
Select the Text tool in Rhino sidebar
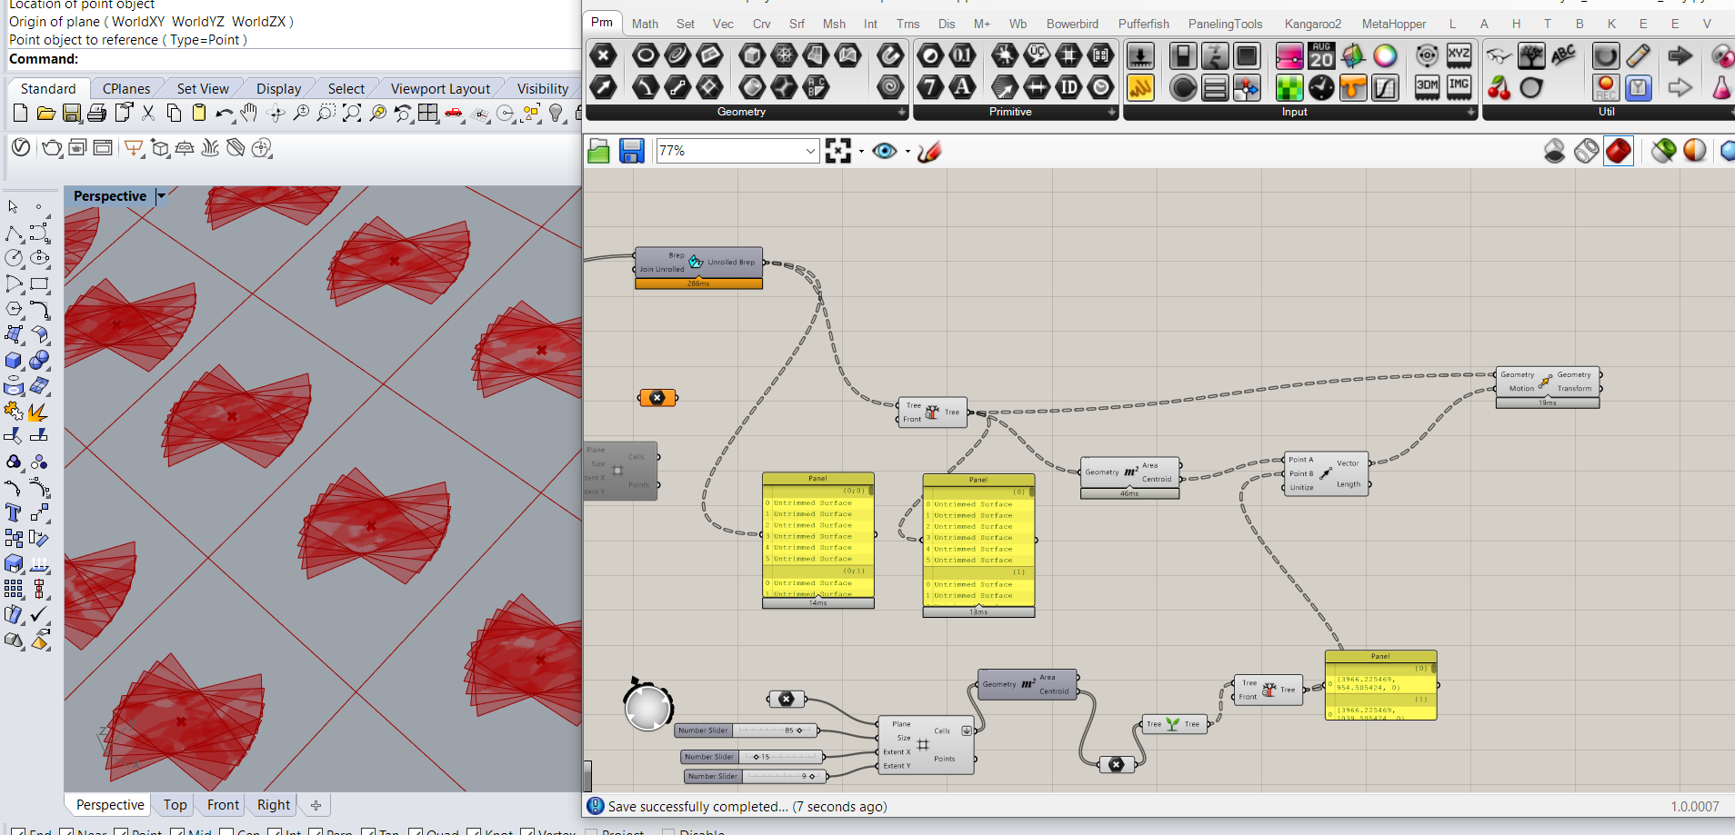13,513
